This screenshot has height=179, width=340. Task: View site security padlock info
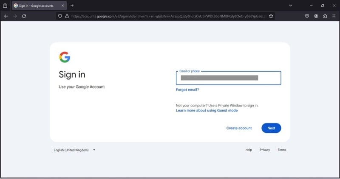click(x=67, y=16)
